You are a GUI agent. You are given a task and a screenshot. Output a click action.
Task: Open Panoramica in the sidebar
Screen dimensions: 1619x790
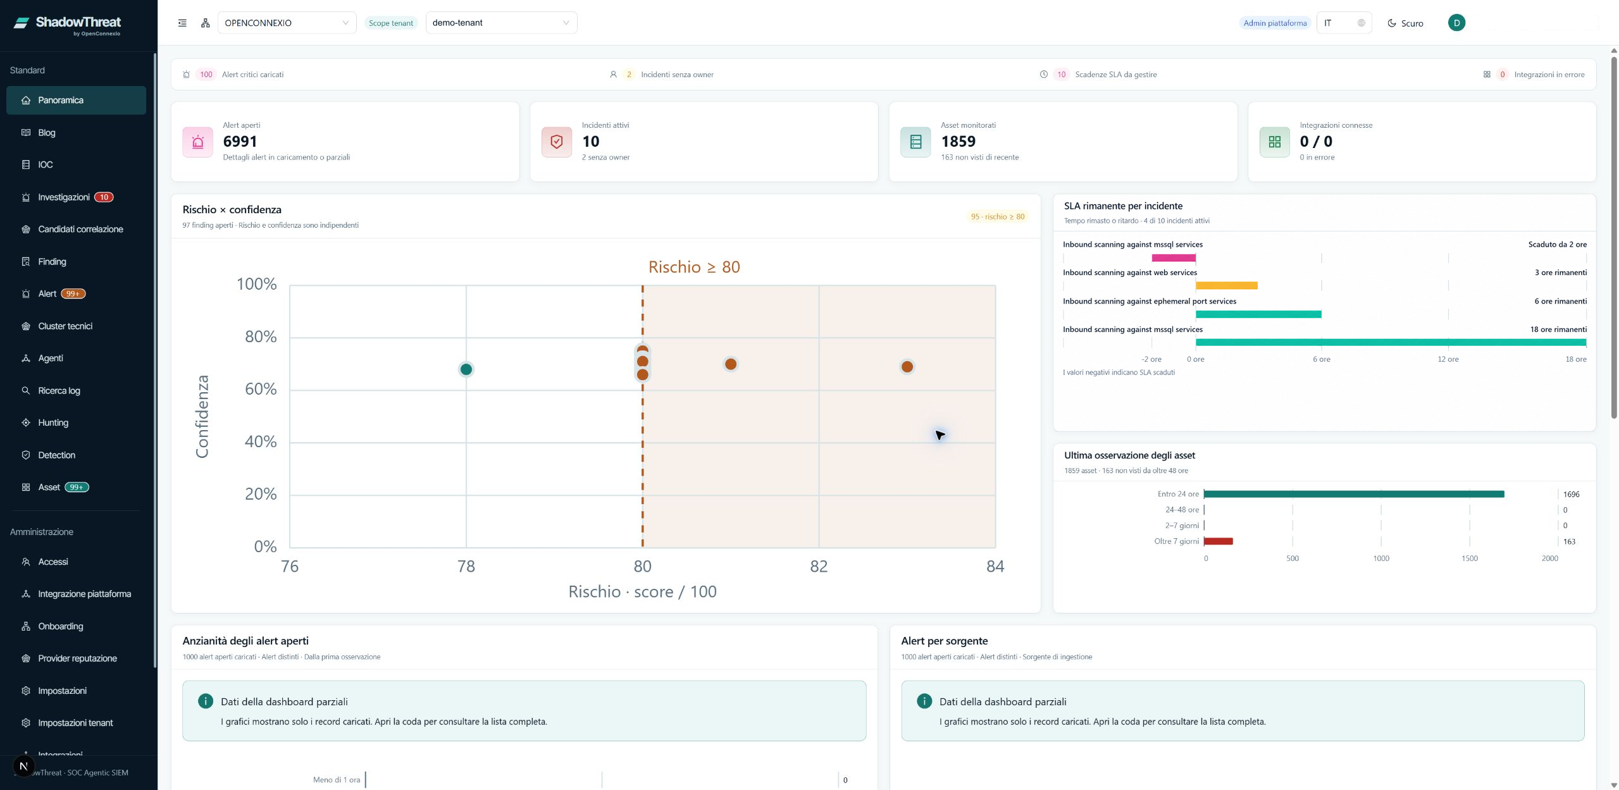pos(76,100)
